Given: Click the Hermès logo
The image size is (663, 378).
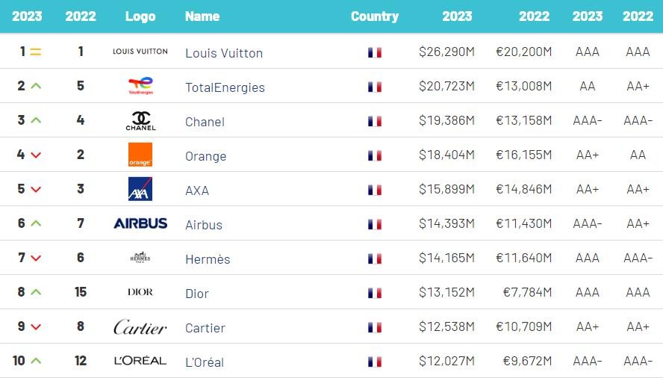Looking at the screenshot, I should tap(140, 258).
